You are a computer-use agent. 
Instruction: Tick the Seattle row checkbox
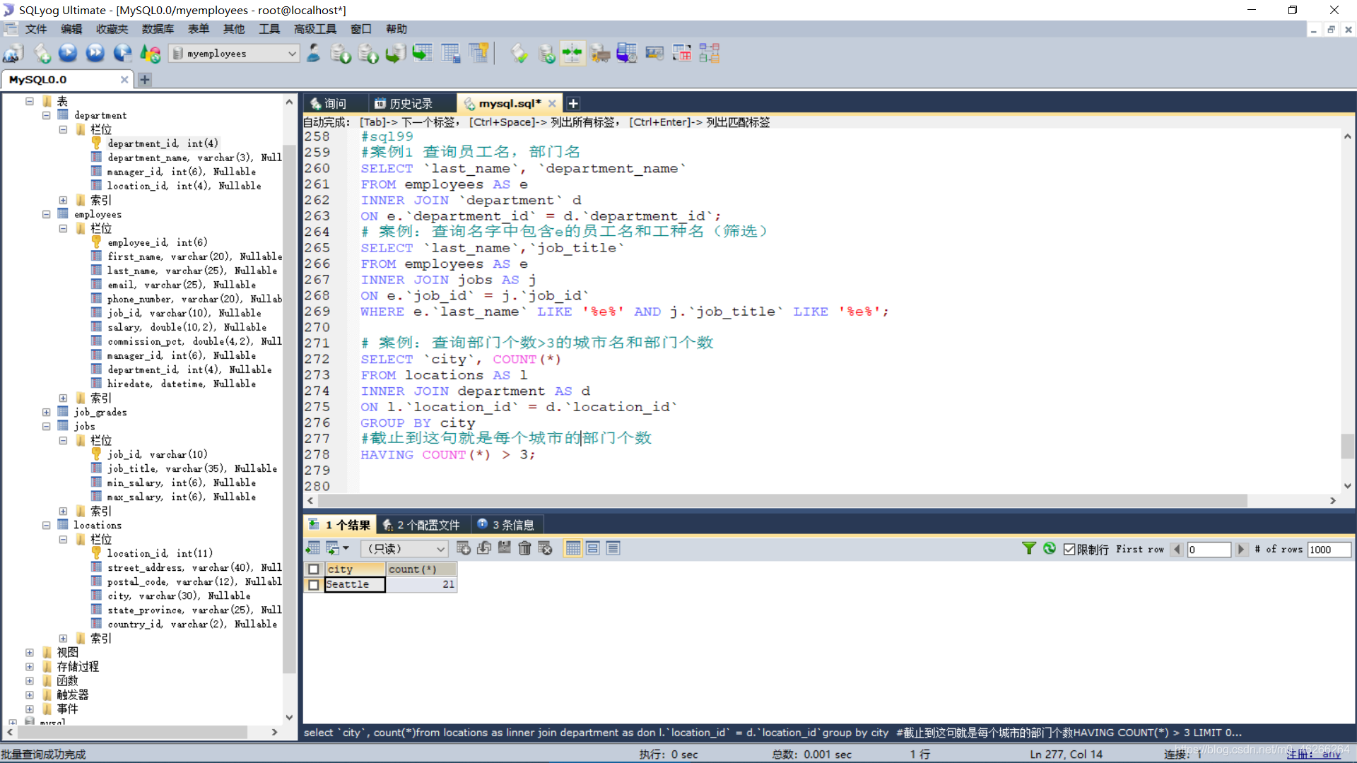pos(314,585)
